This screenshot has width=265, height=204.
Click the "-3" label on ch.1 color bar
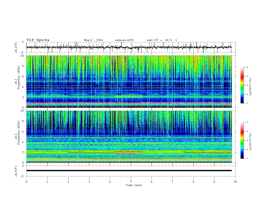(x=247, y=67)
